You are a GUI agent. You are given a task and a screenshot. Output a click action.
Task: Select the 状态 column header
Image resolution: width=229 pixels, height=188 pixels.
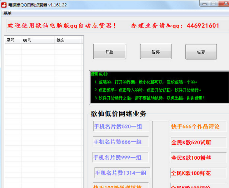pos(68,40)
